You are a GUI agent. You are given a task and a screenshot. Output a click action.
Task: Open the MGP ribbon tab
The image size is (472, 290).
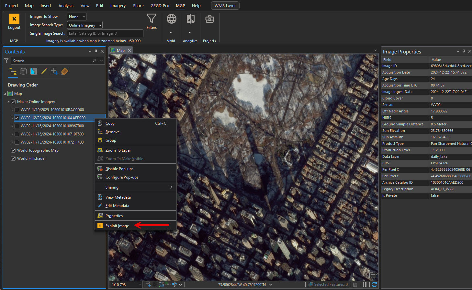180,6
